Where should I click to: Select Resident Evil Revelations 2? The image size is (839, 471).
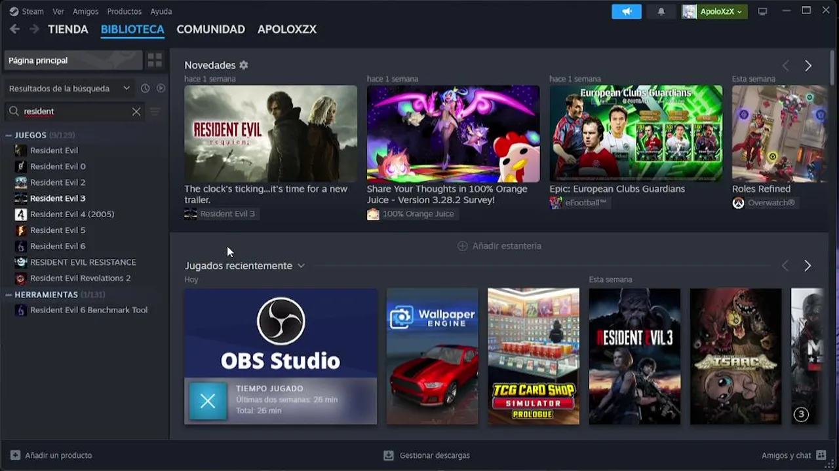[x=80, y=278]
